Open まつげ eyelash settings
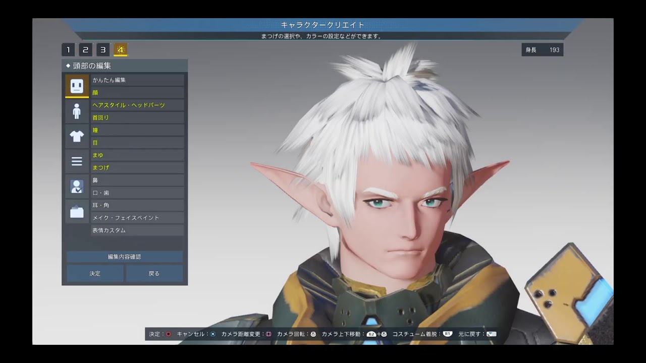This screenshot has height=363, width=646. pyautogui.click(x=137, y=167)
